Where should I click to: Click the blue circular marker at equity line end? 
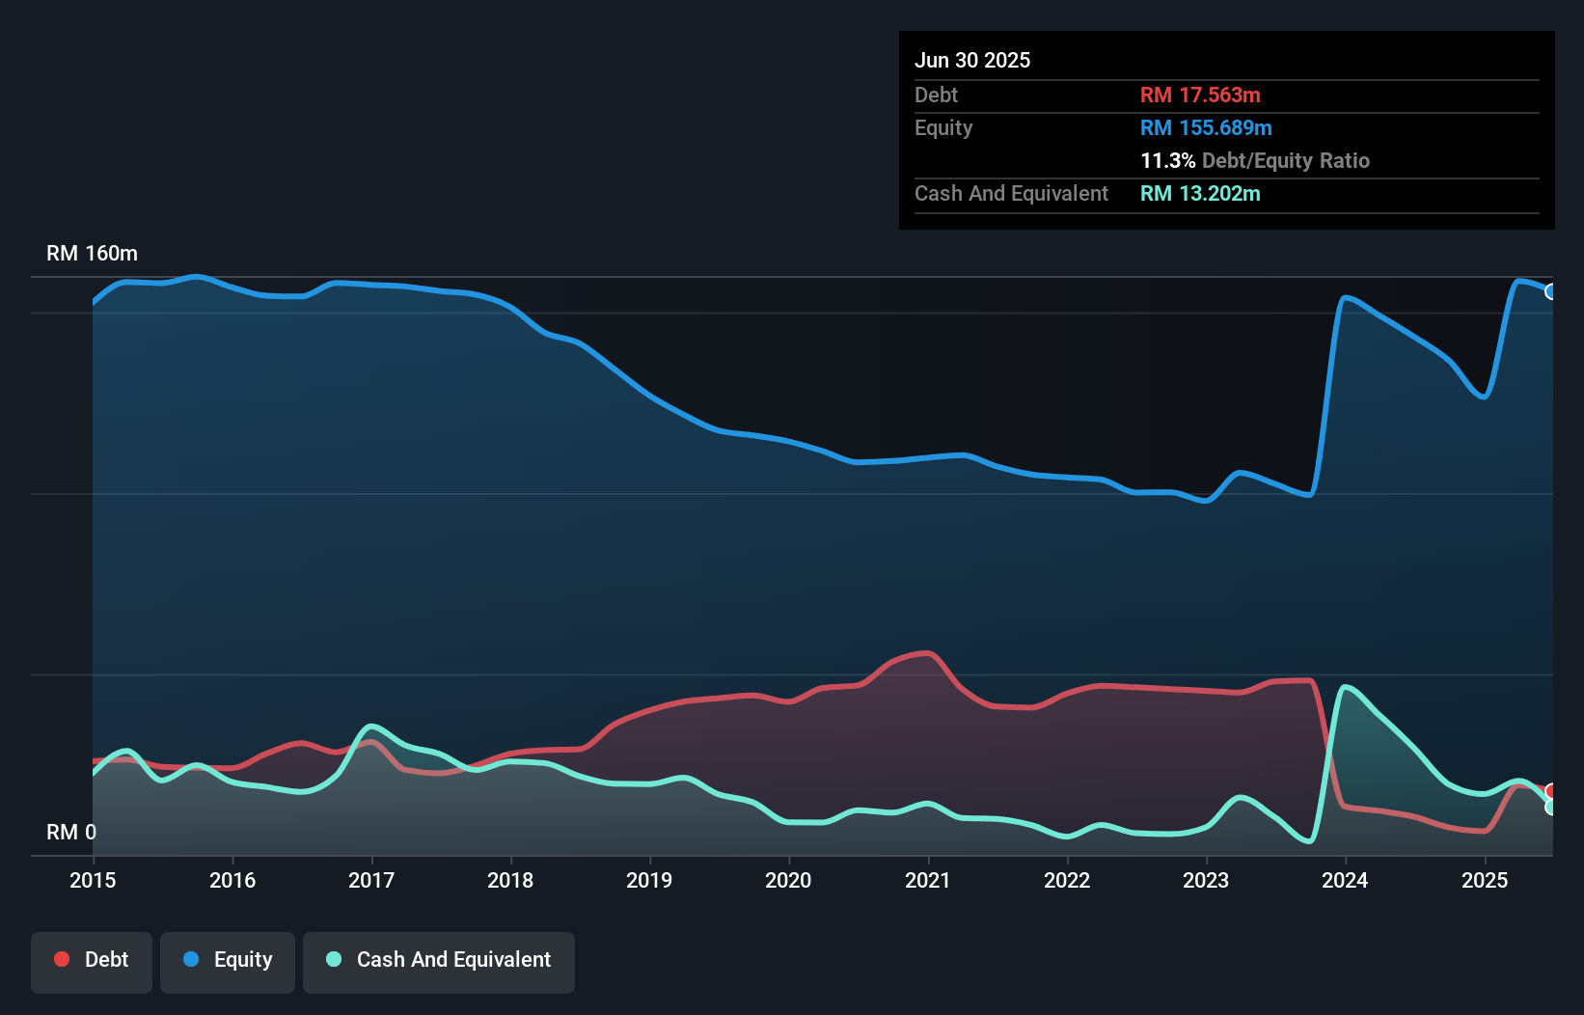pyautogui.click(x=1549, y=291)
